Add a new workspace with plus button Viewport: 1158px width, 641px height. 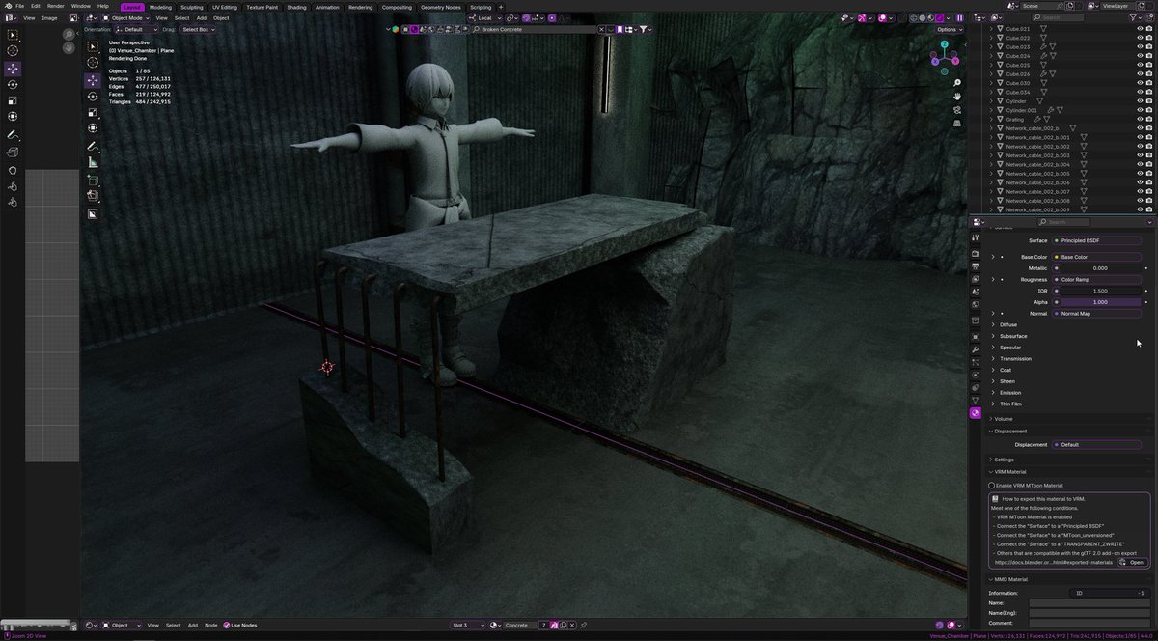pos(500,7)
